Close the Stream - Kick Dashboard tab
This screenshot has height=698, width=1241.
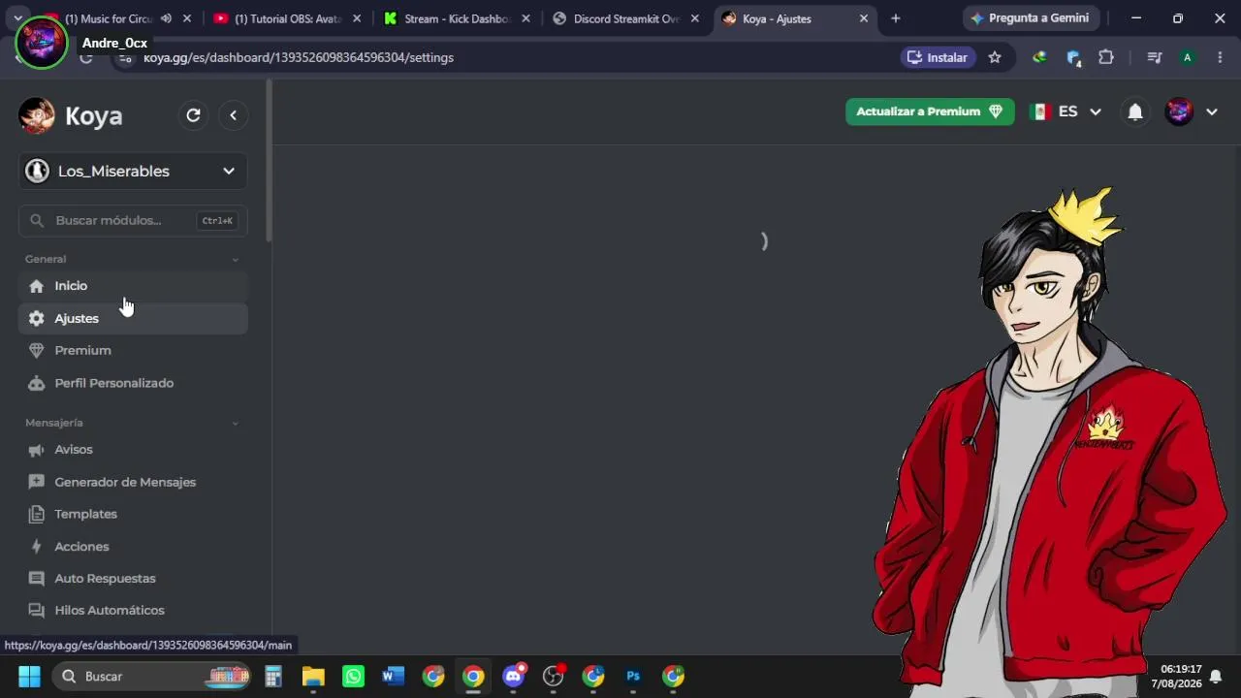(x=525, y=18)
